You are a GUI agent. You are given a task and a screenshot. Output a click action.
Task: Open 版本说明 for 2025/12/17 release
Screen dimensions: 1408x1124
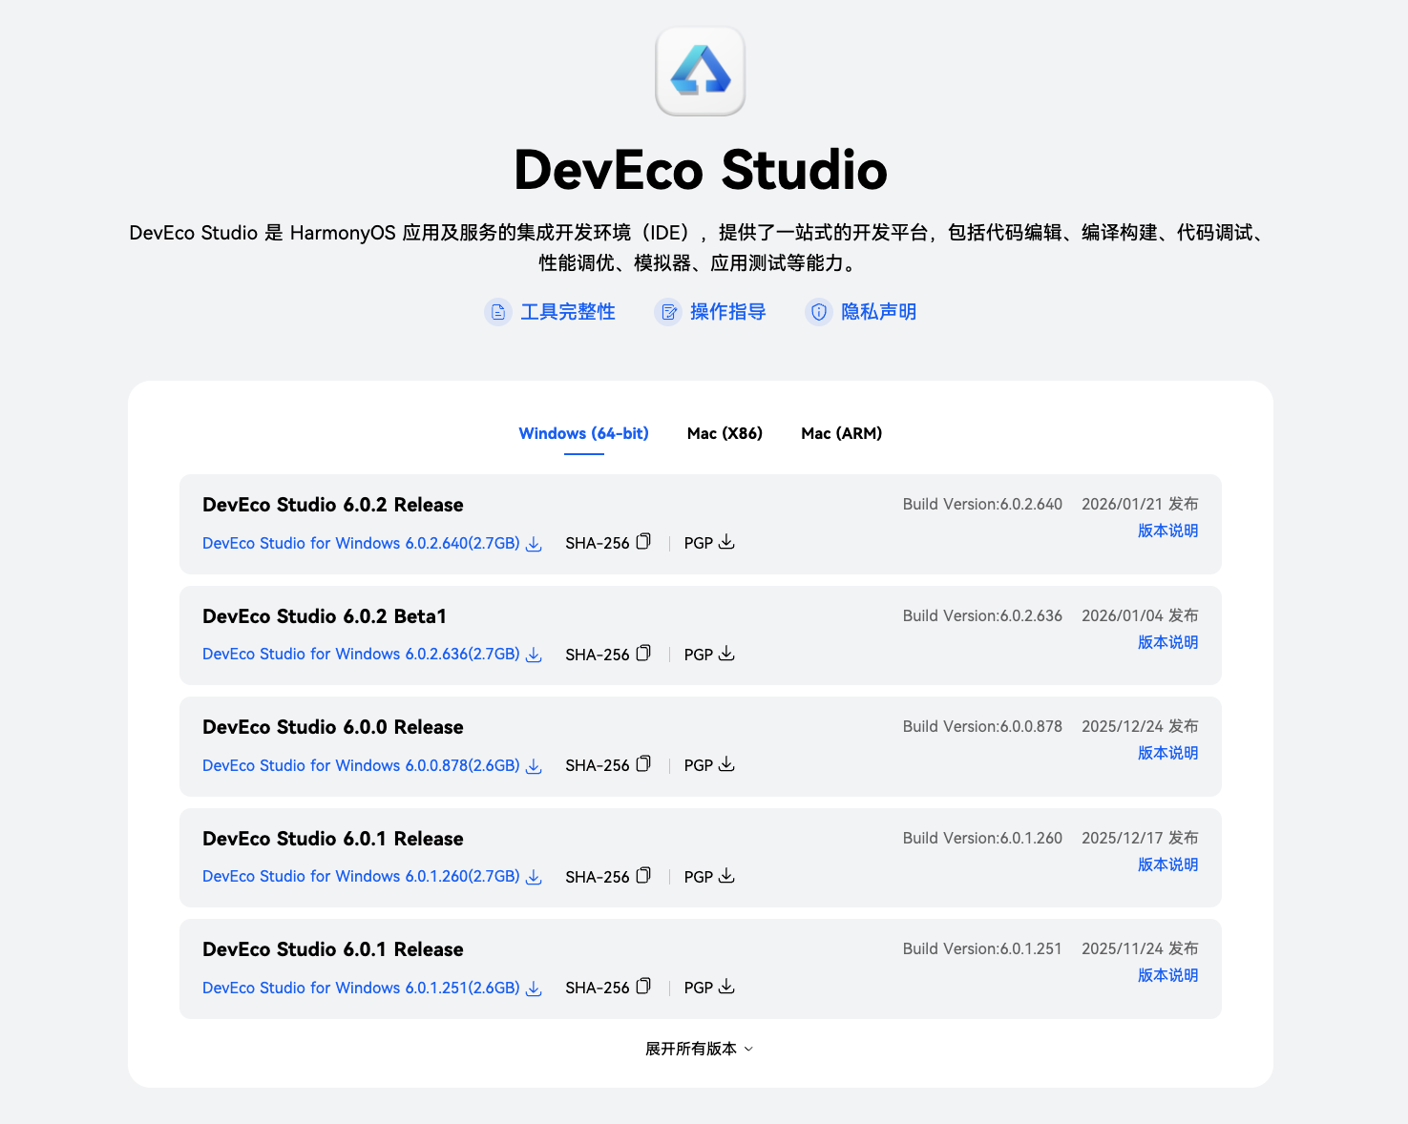tap(1167, 864)
